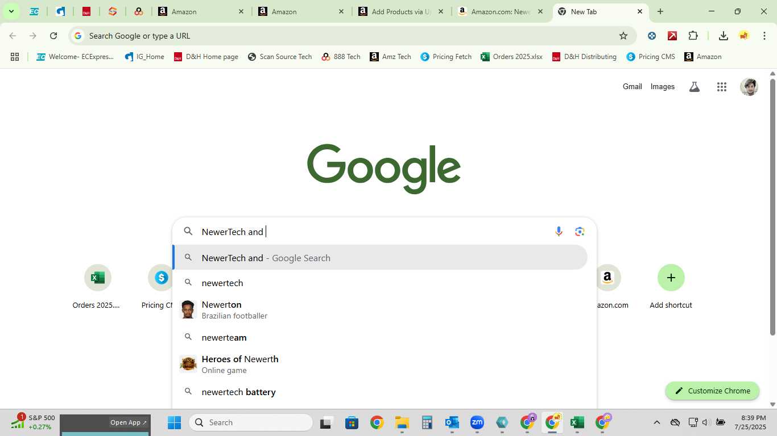Open IG_Home bookmark
Image resolution: width=777 pixels, height=436 pixels.
[144, 57]
